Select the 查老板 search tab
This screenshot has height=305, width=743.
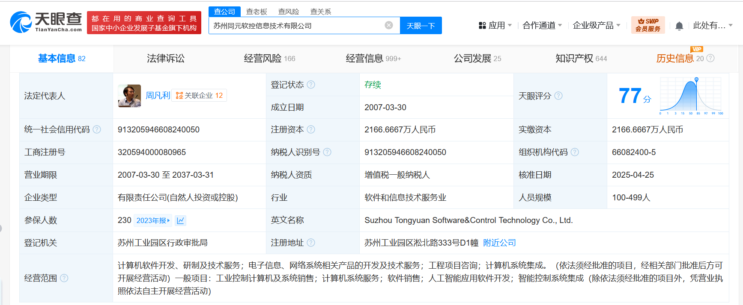(x=257, y=12)
